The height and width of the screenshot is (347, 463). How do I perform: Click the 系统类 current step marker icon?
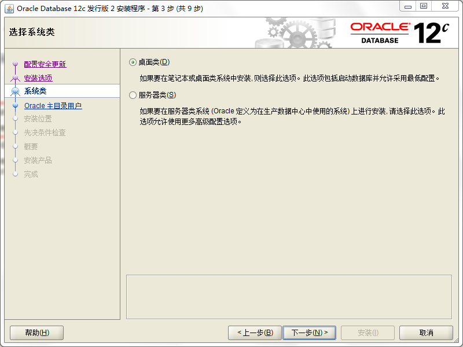pyautogui.click(x=16, y=91)
